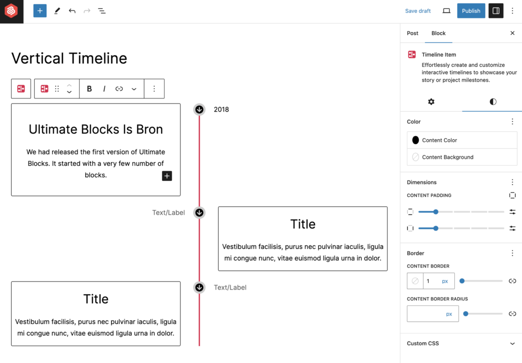This screenshot has height=363, width=522.
Task: Open the Document Overview list icon
Action: pyautogui.click(x=101, y=11)
